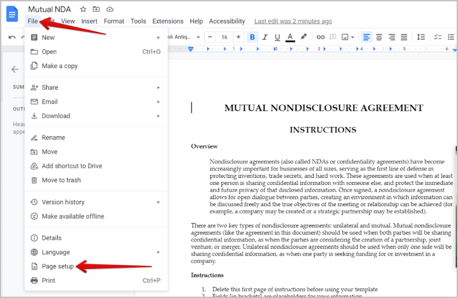Select Make available offline
The height and width of the screenshot is (298, 458).
(x=96, y=216)
